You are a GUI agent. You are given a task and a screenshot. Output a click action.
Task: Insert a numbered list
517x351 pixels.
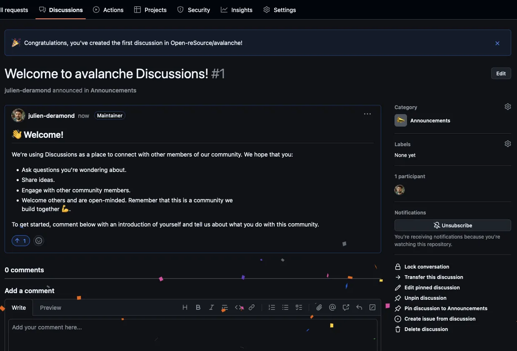pyautogui.click(x=272, y=308)
